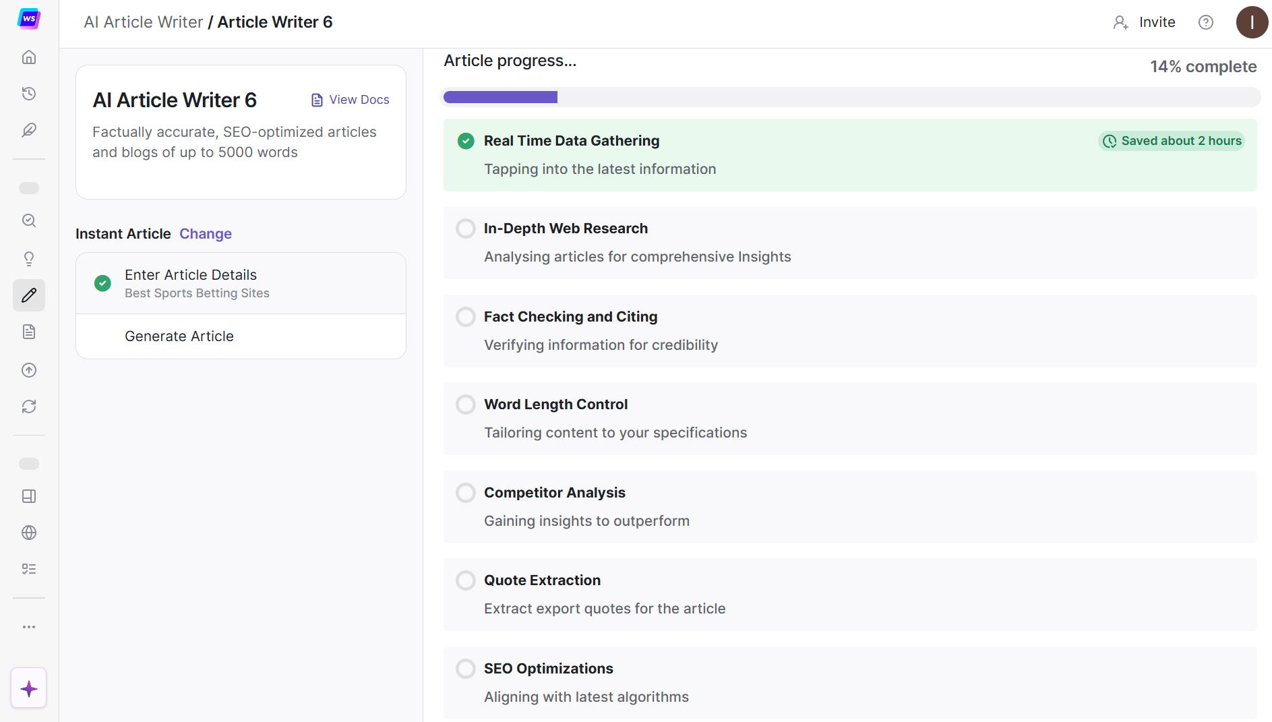Click the globe icon in sidebar

(29, 533)
